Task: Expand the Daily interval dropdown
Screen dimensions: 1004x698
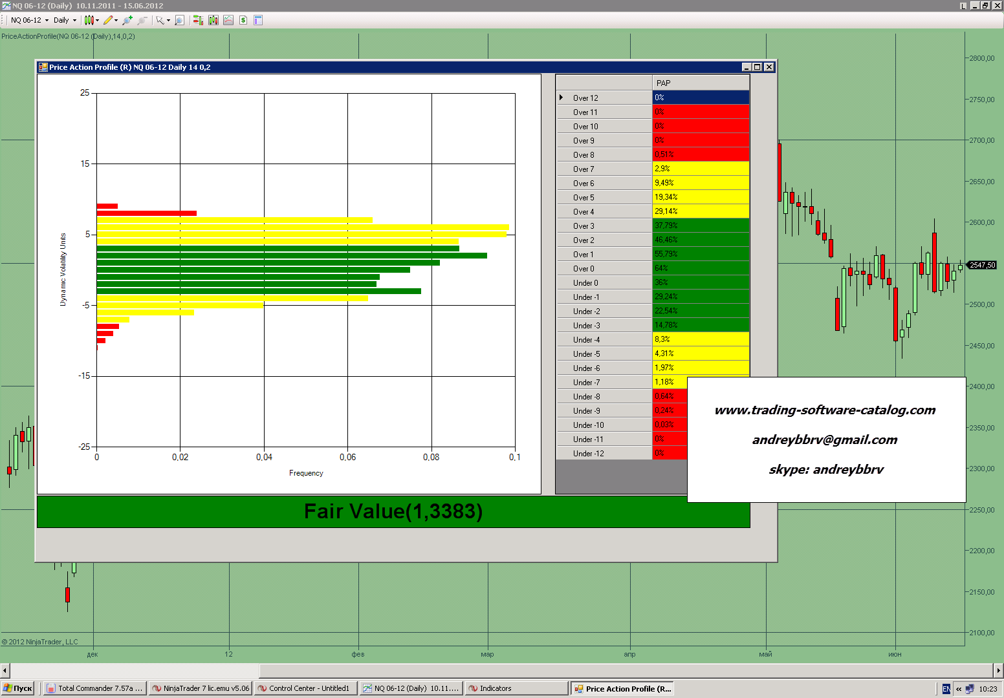Action: coord(65,20)
